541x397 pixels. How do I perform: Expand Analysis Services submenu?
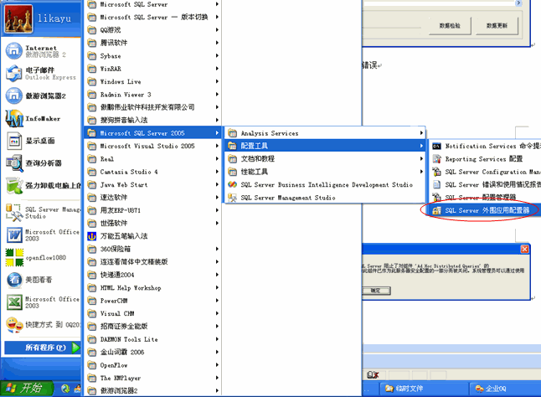pyautogui.click(x=269, y=133)
